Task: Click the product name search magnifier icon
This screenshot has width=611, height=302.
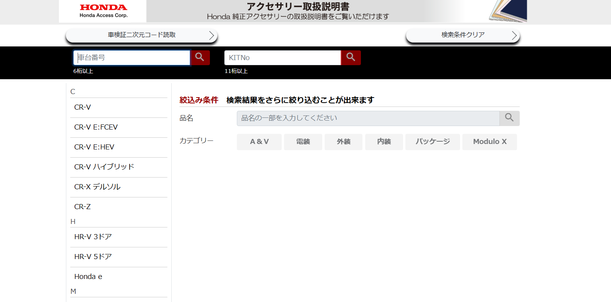Action: pos(509,118)
